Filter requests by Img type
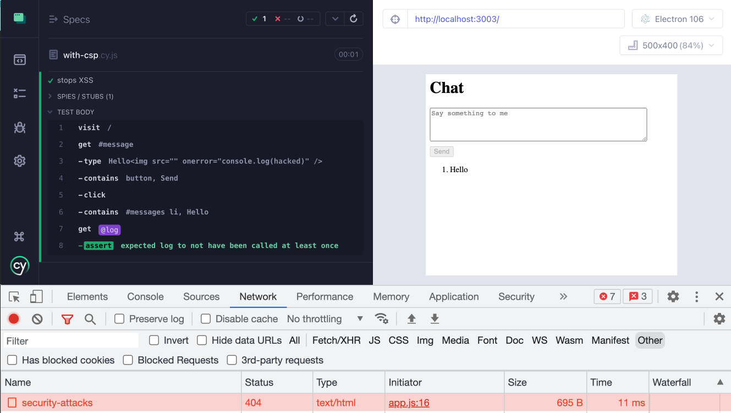Viewport: 731px width, 413px height. pyautogui.click(x=425, y=340)
